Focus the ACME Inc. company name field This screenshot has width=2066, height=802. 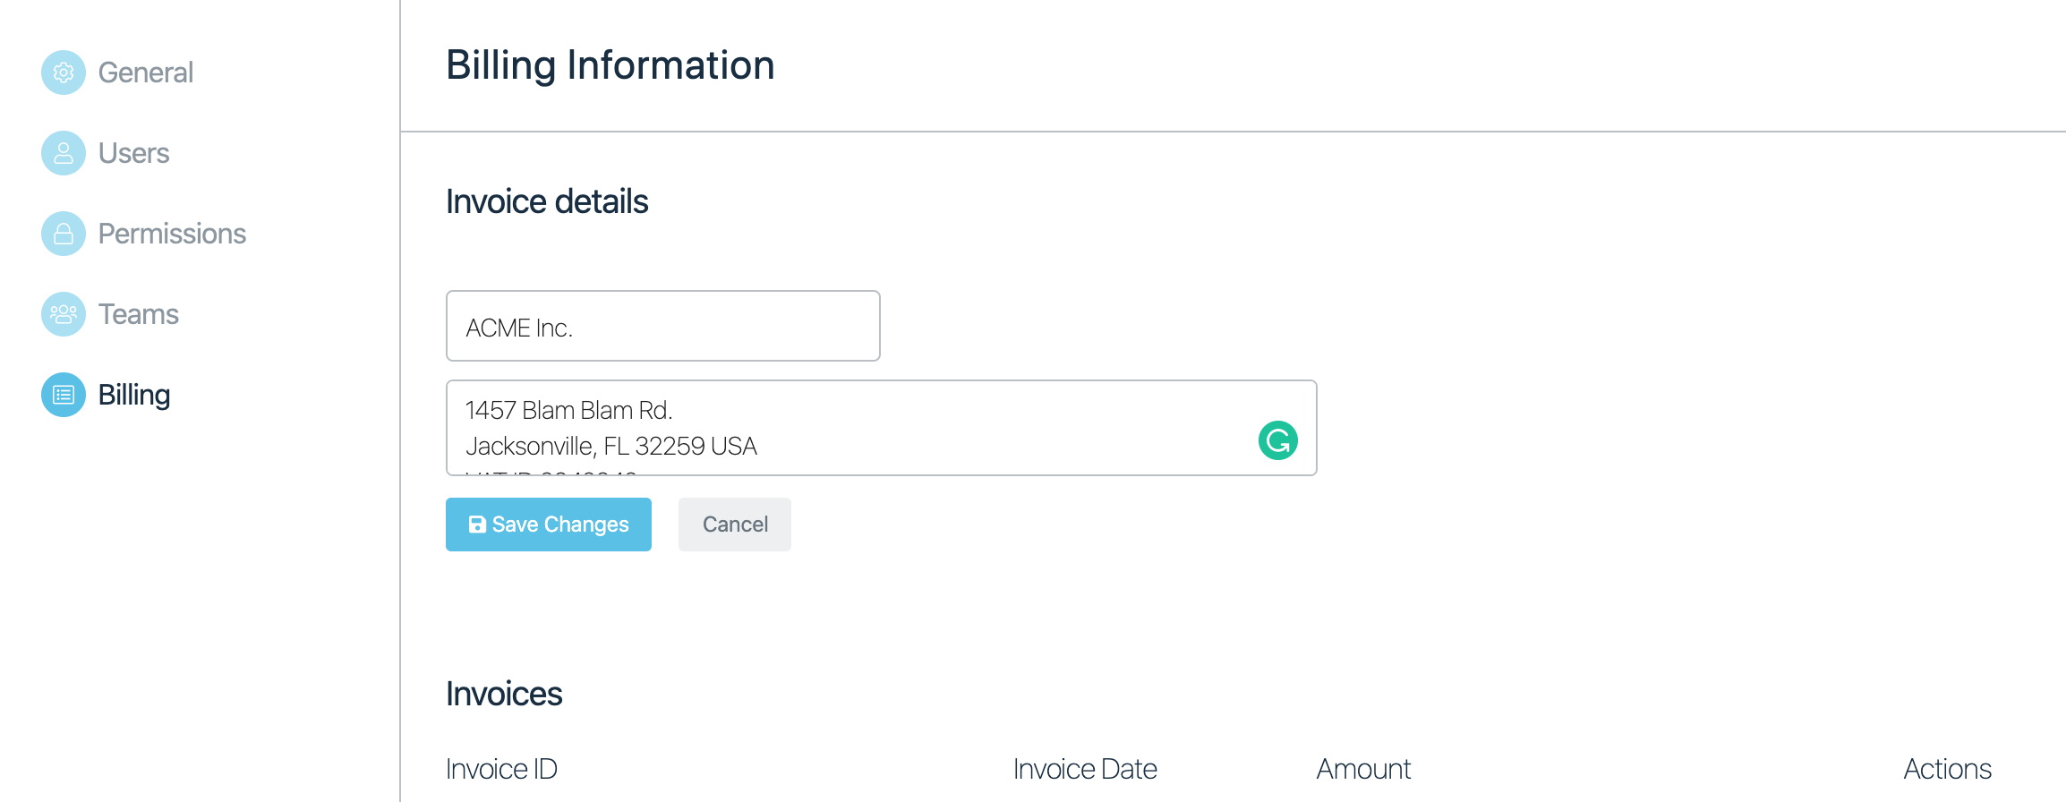pyautogui.click(x=662, y=326)
